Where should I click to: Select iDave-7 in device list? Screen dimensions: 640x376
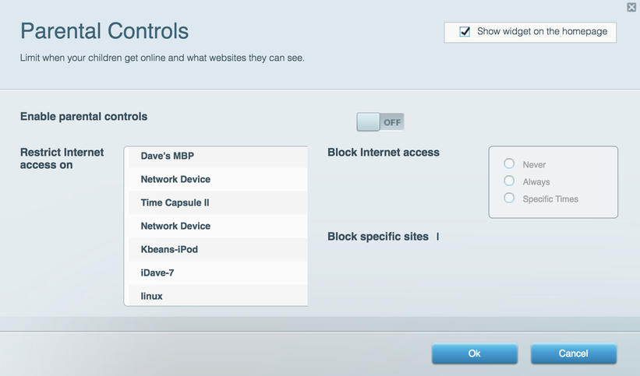[218, 272]
